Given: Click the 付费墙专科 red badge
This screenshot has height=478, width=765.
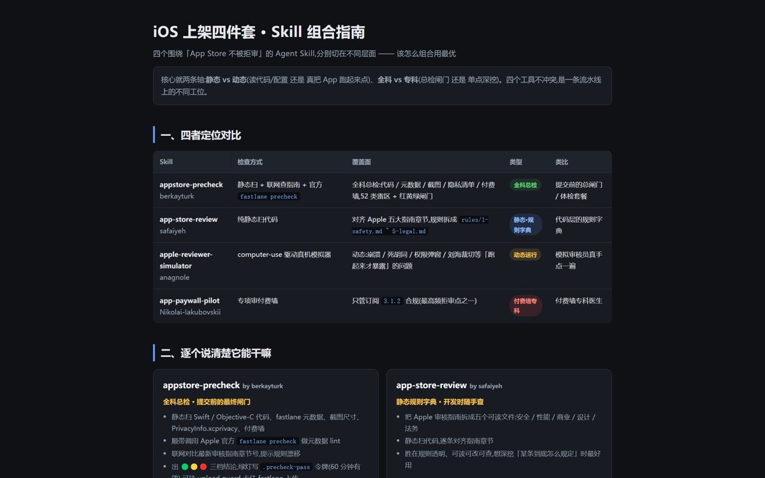Looking at the screenshot, I should click(526, 305).
